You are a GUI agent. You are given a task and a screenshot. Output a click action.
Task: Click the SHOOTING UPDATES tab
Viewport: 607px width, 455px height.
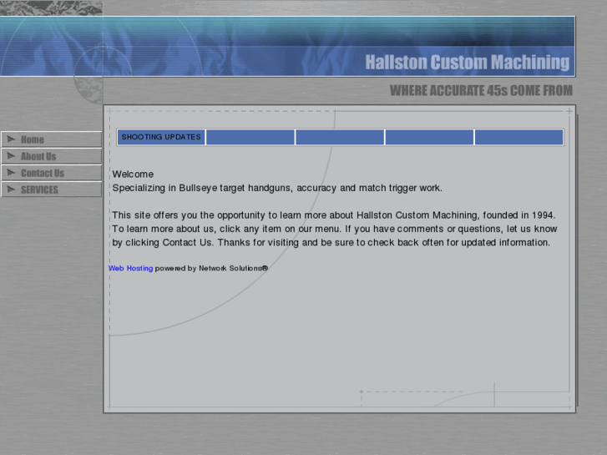[x=161, y=137]
